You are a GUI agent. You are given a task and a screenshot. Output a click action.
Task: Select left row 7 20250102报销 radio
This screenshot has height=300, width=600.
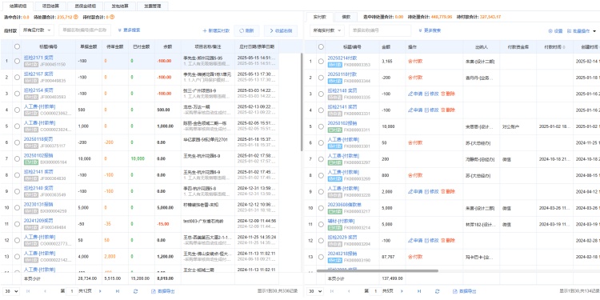click(x=17, y=159)
